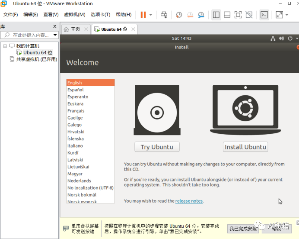Open stretch display dropdown arrow
This screenshot has height=239, width=299.
tap(287, 15)
